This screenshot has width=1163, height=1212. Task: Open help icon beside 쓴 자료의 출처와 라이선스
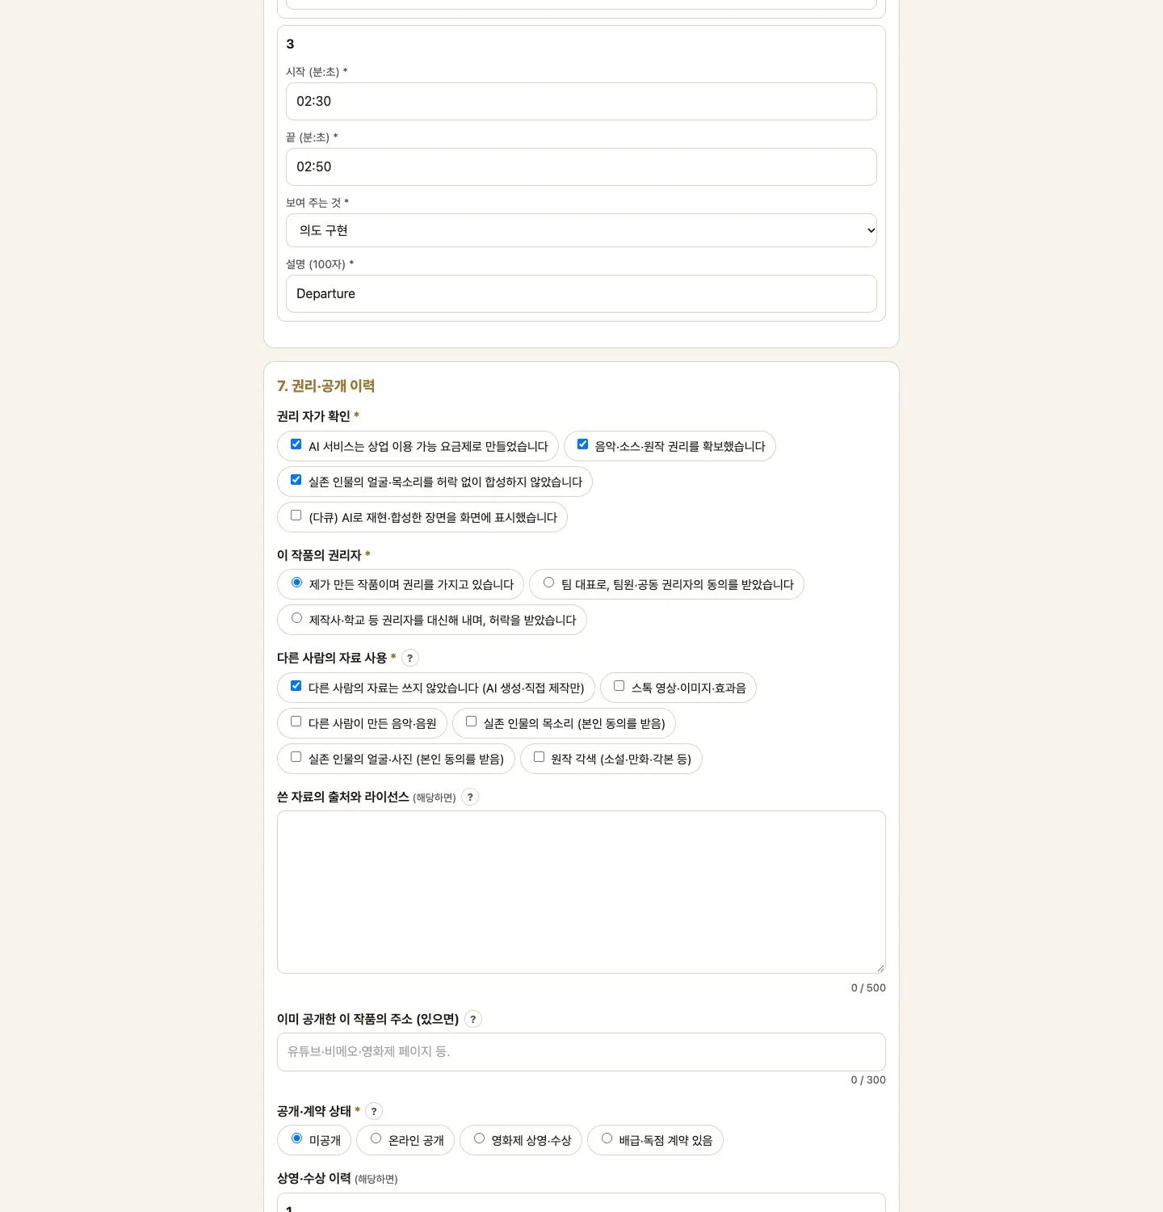click(470, 797)
